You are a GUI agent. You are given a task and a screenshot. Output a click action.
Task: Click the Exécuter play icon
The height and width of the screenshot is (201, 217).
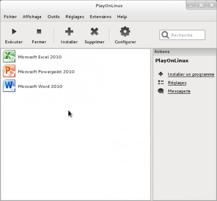pos(14,32)
